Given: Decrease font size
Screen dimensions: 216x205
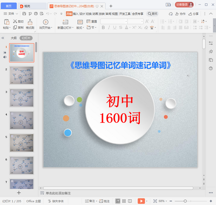Looking at the screenshot, I should 153,22.
